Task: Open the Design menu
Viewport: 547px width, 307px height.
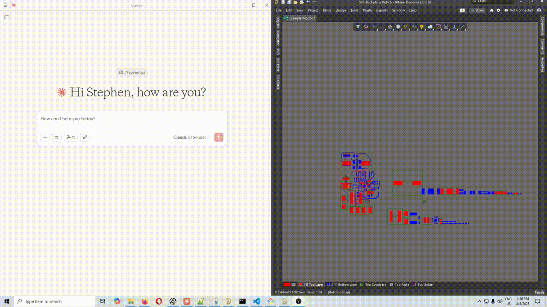Action: (341, 10)
